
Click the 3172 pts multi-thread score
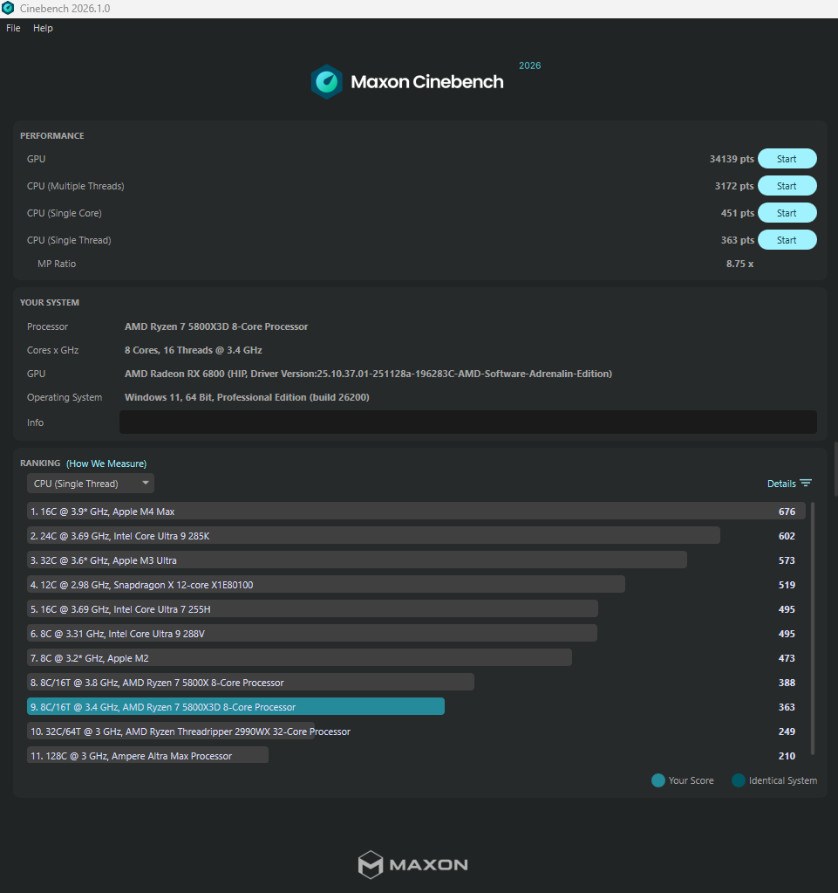(734, 186)
